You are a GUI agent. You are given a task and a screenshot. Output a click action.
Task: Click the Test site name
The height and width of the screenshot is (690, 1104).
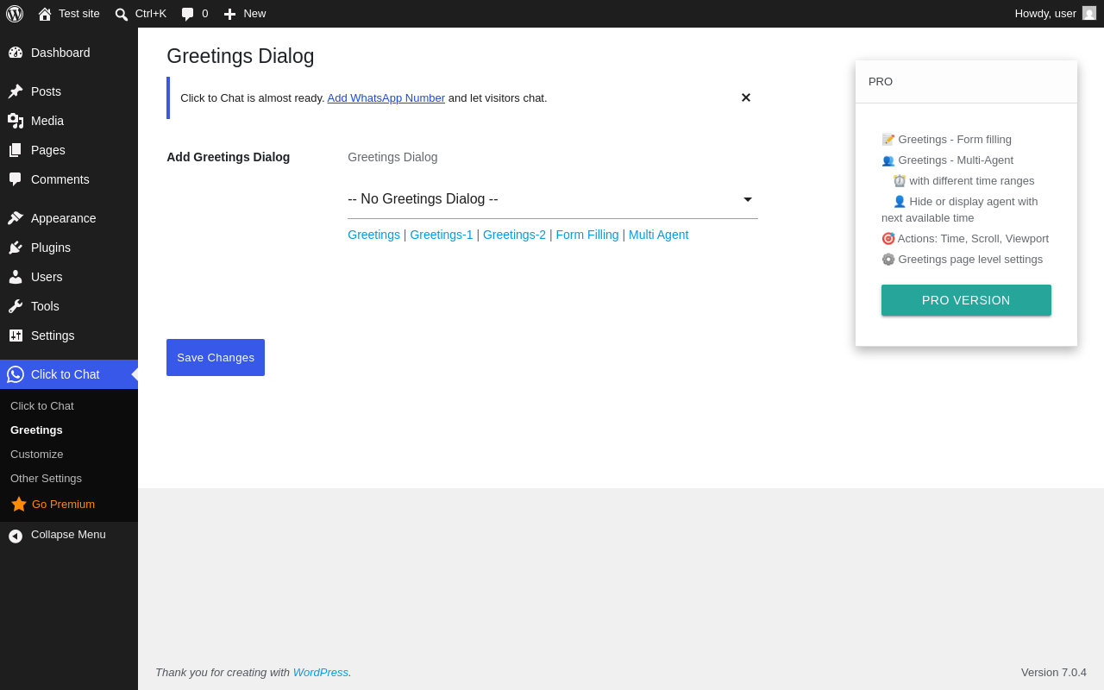click(79, 13)
